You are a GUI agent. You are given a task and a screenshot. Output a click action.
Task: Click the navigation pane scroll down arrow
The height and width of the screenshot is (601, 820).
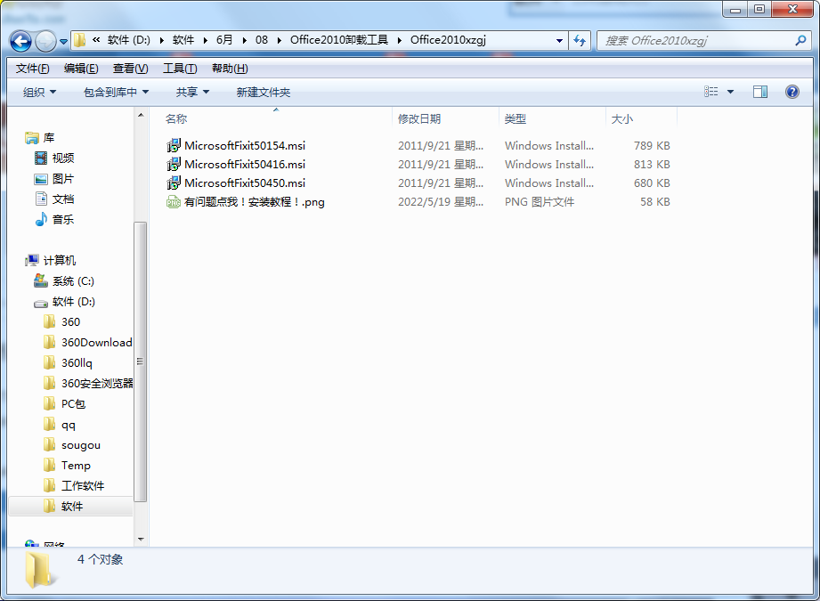(x=140, y=539)
